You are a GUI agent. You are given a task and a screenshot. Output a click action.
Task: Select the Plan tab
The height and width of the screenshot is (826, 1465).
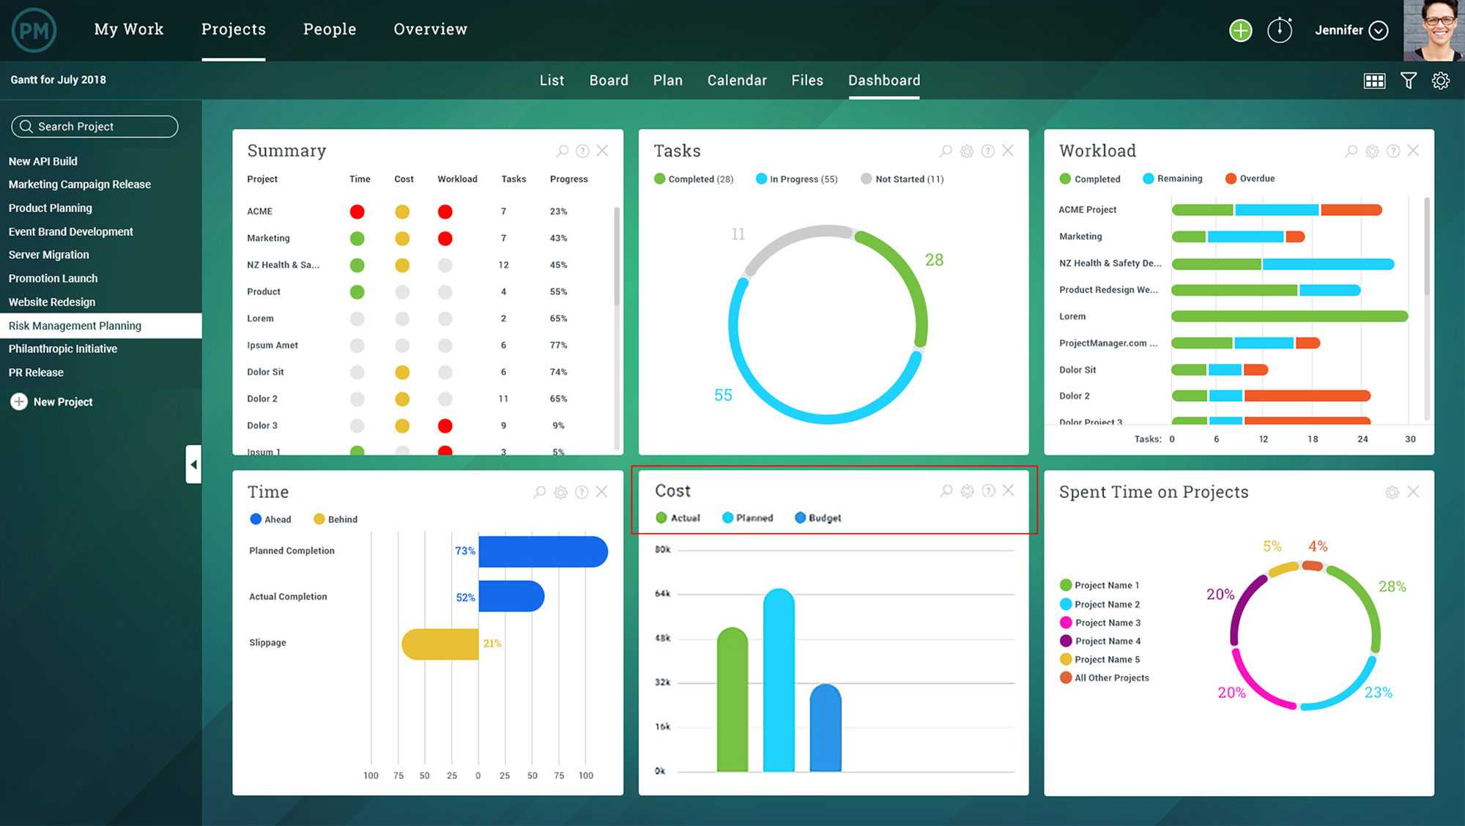pos(667,80)
